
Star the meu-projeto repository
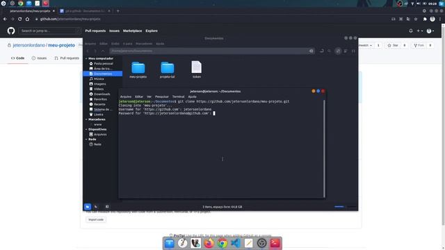click(x=393, y=45)
